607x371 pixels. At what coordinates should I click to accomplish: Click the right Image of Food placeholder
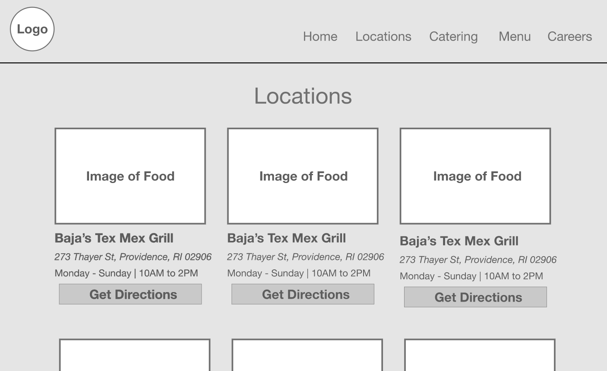(475, 176)
